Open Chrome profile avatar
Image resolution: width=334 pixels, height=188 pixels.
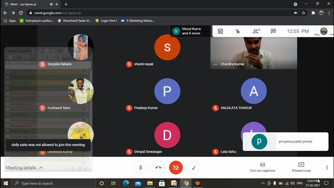click(x=321, y=13)
